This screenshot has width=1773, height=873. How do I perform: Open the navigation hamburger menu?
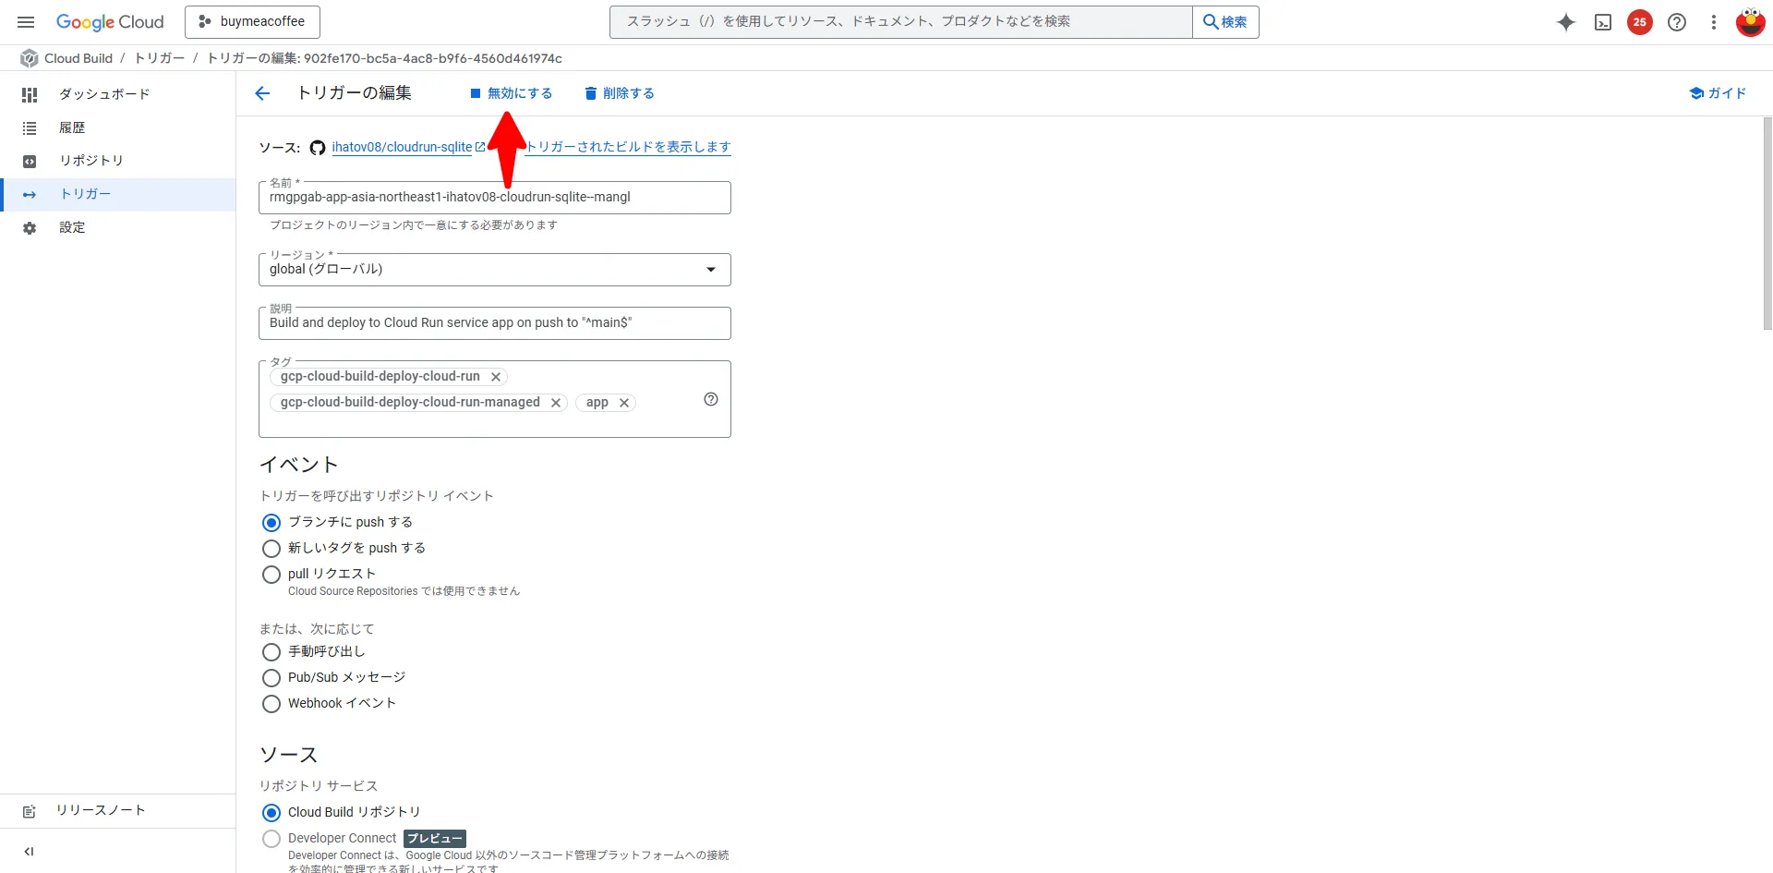(25, 21)
